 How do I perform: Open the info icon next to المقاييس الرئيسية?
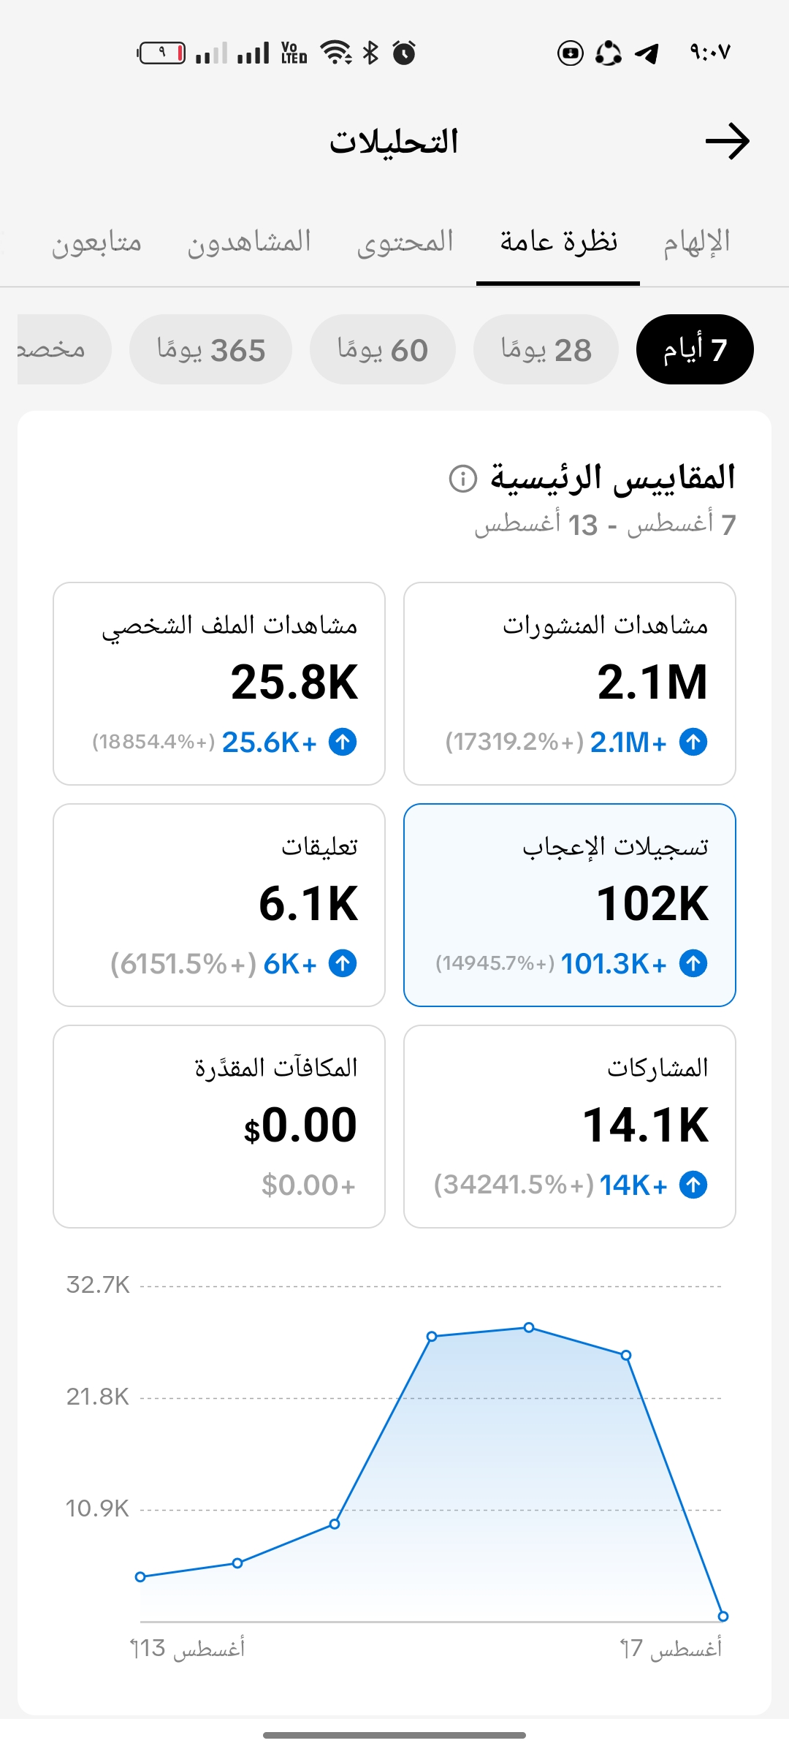click(462, 479)
